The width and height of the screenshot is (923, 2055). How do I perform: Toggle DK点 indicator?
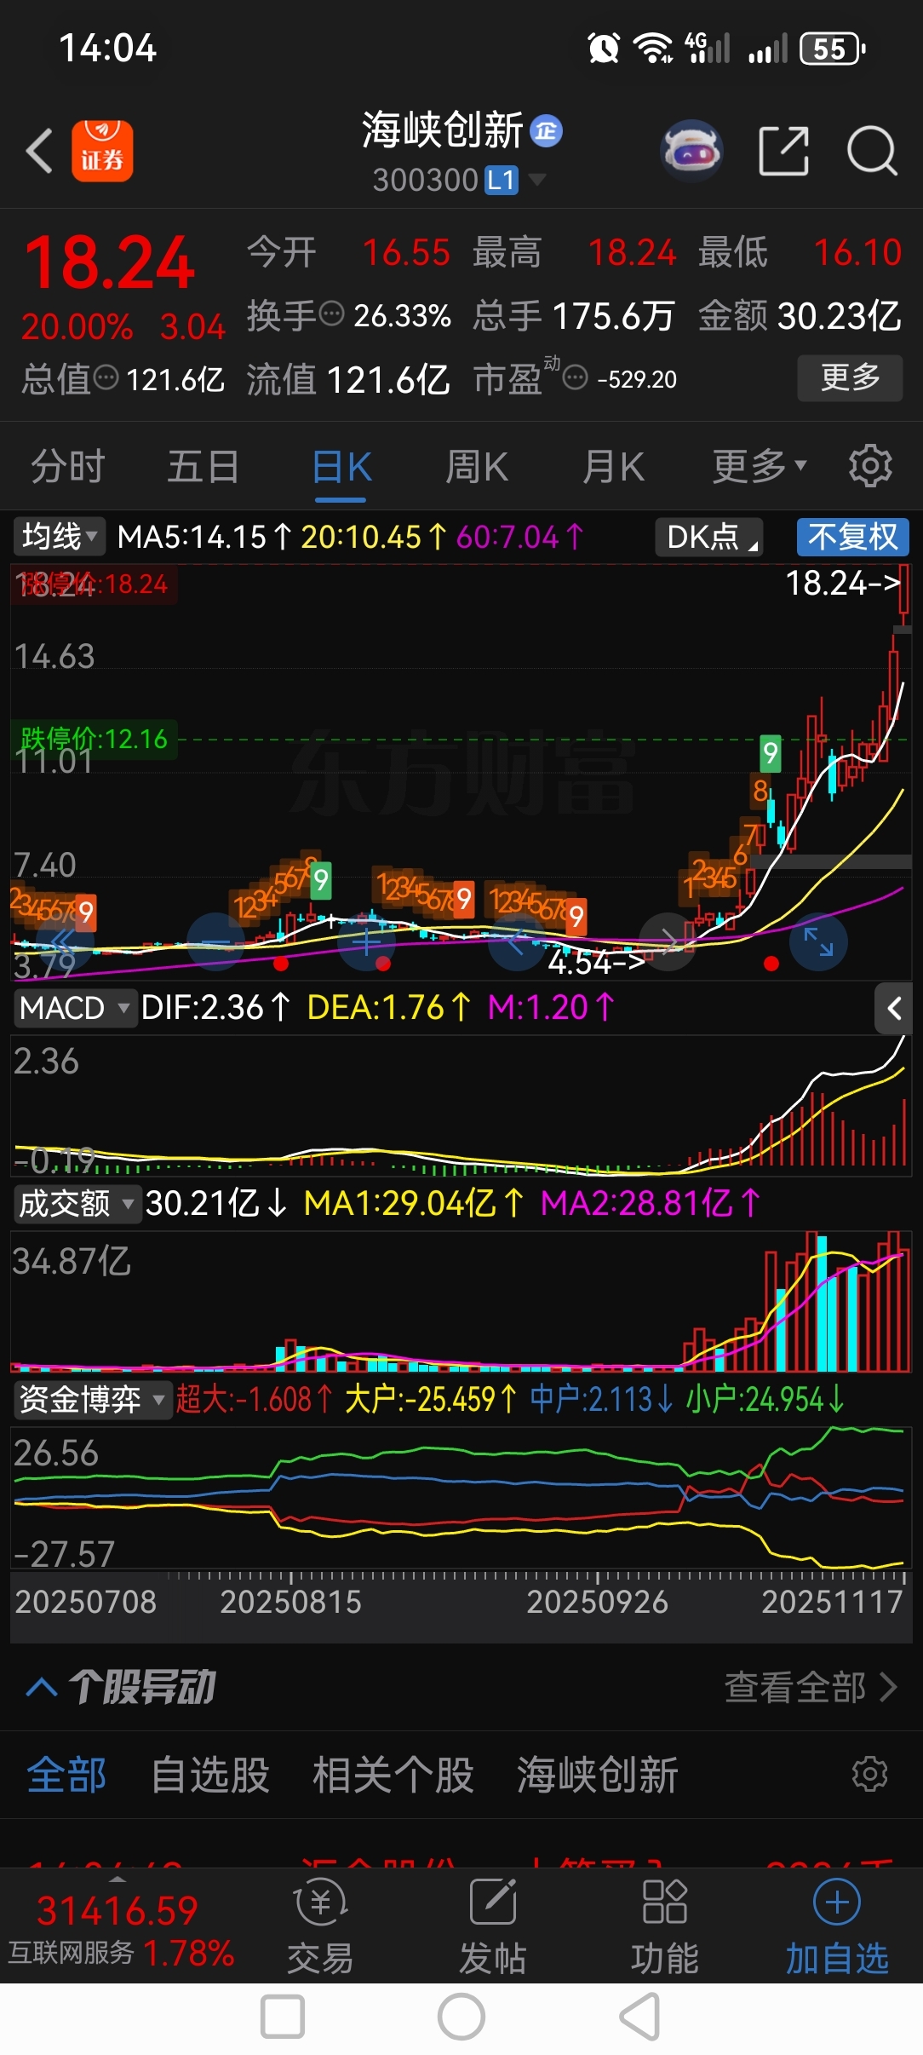(709, 537)
